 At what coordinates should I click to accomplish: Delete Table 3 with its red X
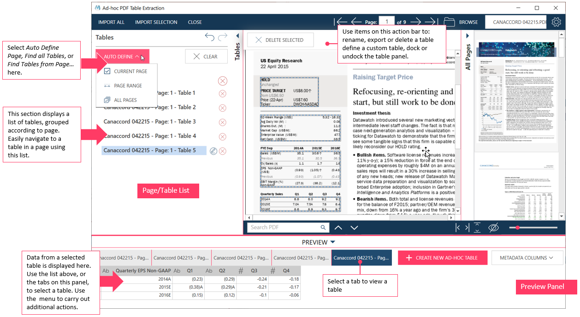pyautogui.click(x=223, y=122)
